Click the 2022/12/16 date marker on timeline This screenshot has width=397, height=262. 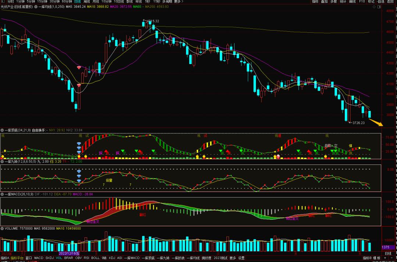(69, 253)
